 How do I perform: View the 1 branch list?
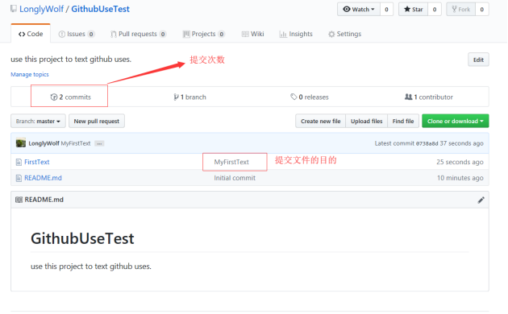point(189,97)
